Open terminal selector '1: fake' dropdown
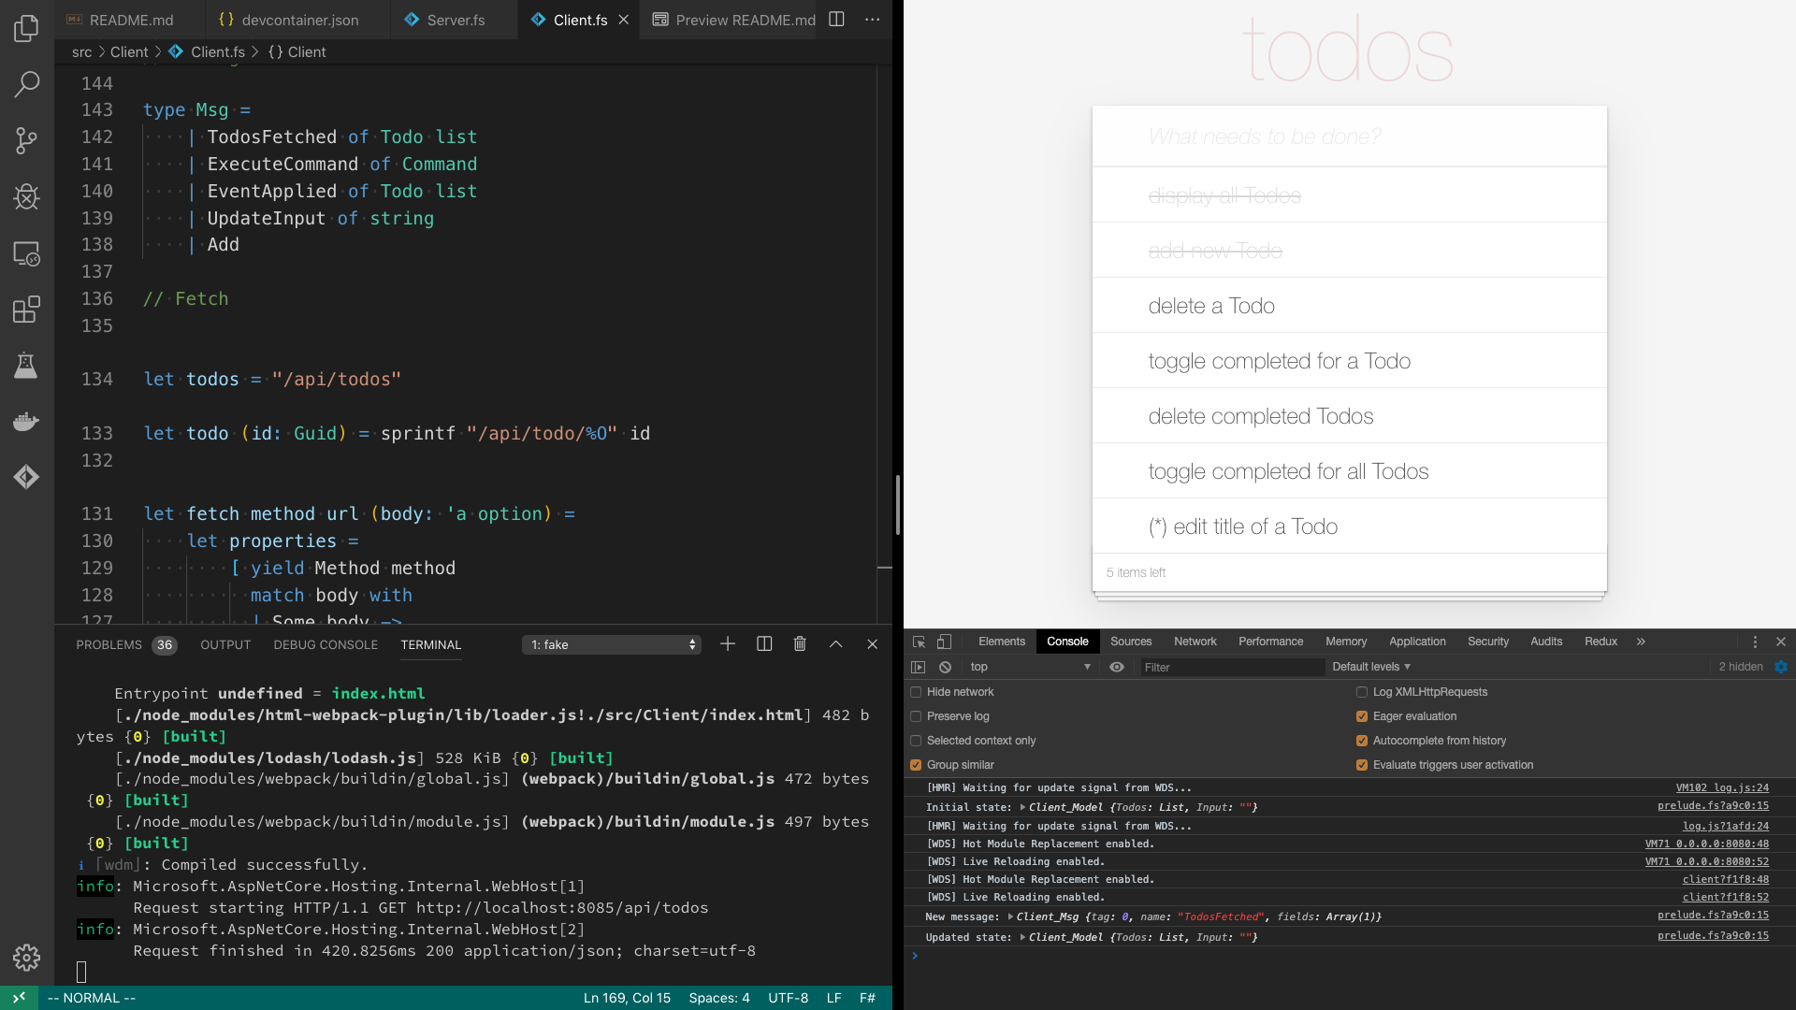Viewport: 1796px width, 1010px height. (612, 644)
